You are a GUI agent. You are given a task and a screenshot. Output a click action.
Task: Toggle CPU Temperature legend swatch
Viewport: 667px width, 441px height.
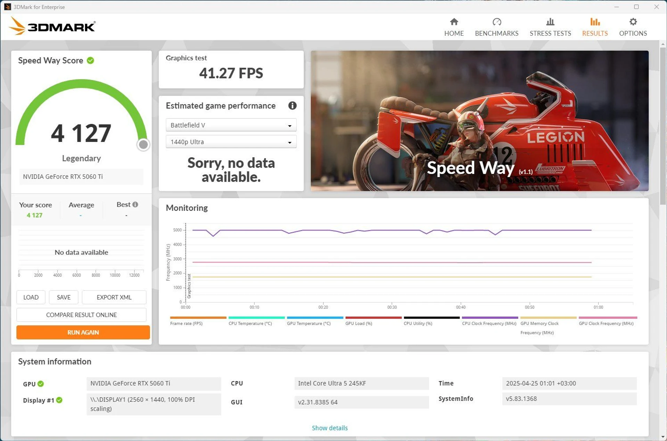pos(256,317)
